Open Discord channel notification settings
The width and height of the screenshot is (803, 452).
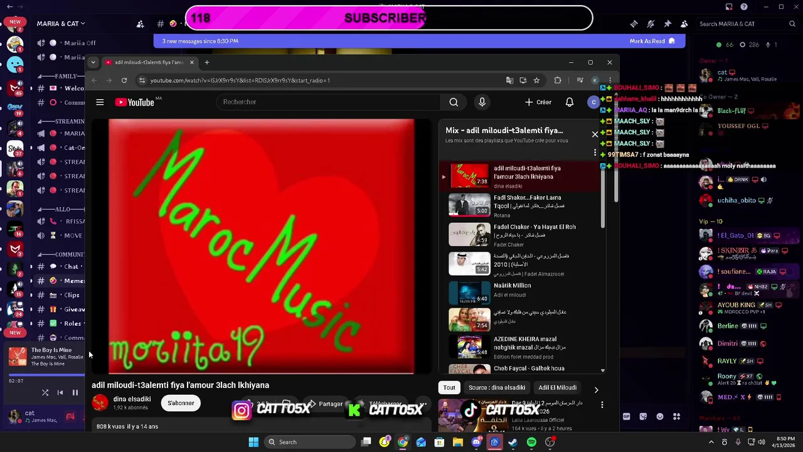click(651, 24)
